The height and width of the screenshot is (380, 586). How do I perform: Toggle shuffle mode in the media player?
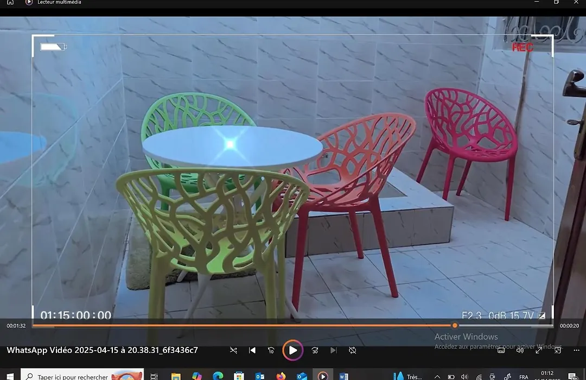[233, 351]
